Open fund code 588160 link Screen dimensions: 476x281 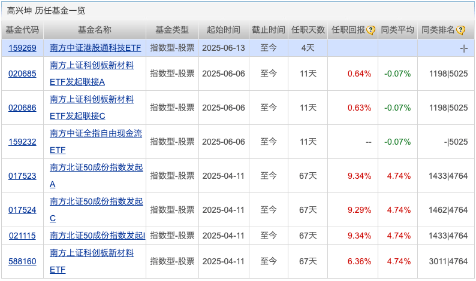coord(22,261)
